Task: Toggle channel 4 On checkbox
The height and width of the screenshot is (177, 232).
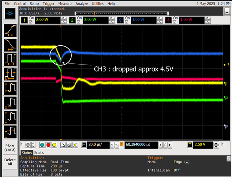Action: [175, 22]
